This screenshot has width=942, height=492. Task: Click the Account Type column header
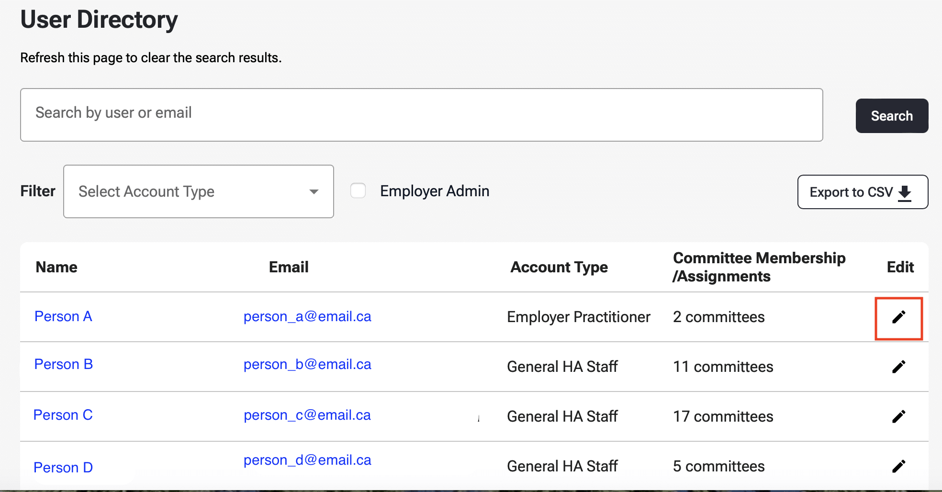[x=559, y=267]
